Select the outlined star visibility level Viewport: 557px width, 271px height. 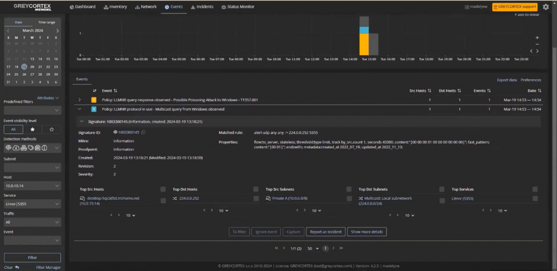click(52, 130)
